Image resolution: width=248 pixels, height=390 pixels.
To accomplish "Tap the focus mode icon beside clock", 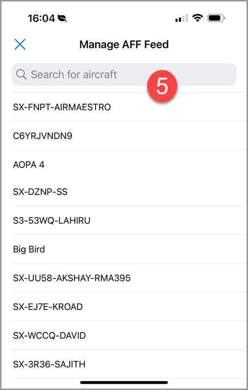I will 62,18.
